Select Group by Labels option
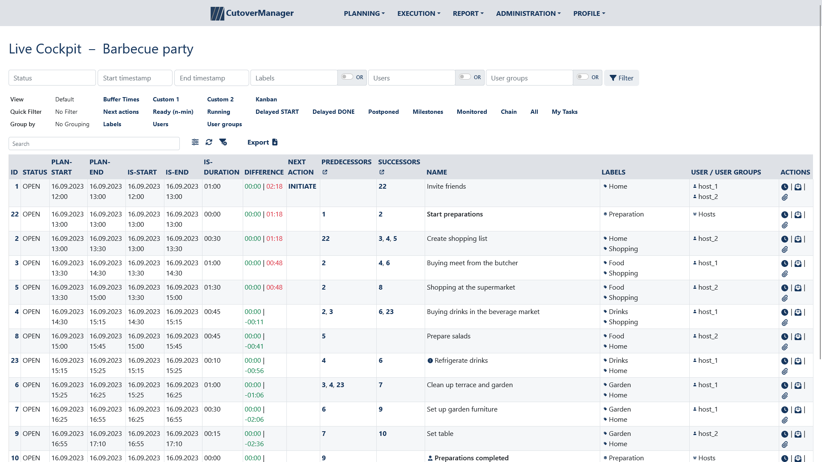This screenshot has width=822, height=462. click(112, 124)
